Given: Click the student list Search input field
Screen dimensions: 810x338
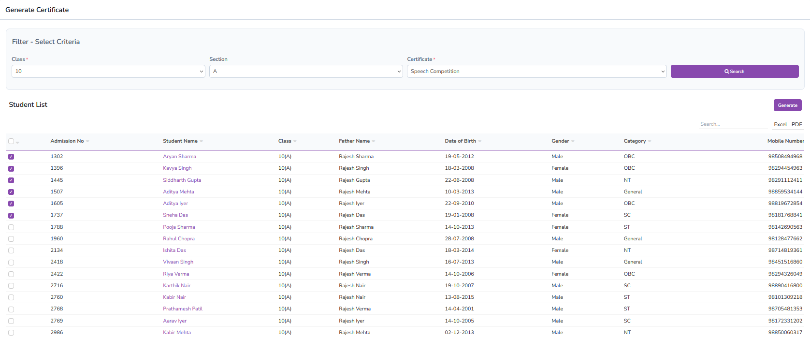Looking at the screenshot, I should pyautogui.click(x=733, y=124).
